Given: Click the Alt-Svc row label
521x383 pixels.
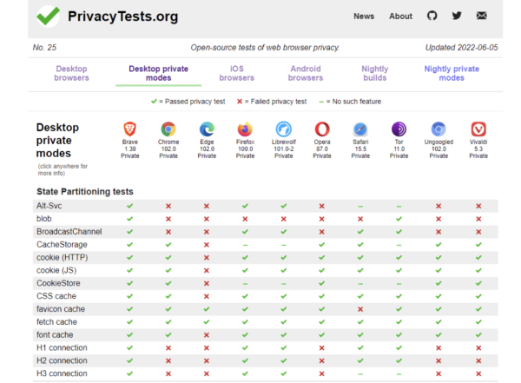Looking at the screenshot, I should tap(49, 206).
